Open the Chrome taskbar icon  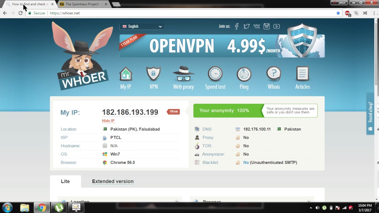coord(42,208)
